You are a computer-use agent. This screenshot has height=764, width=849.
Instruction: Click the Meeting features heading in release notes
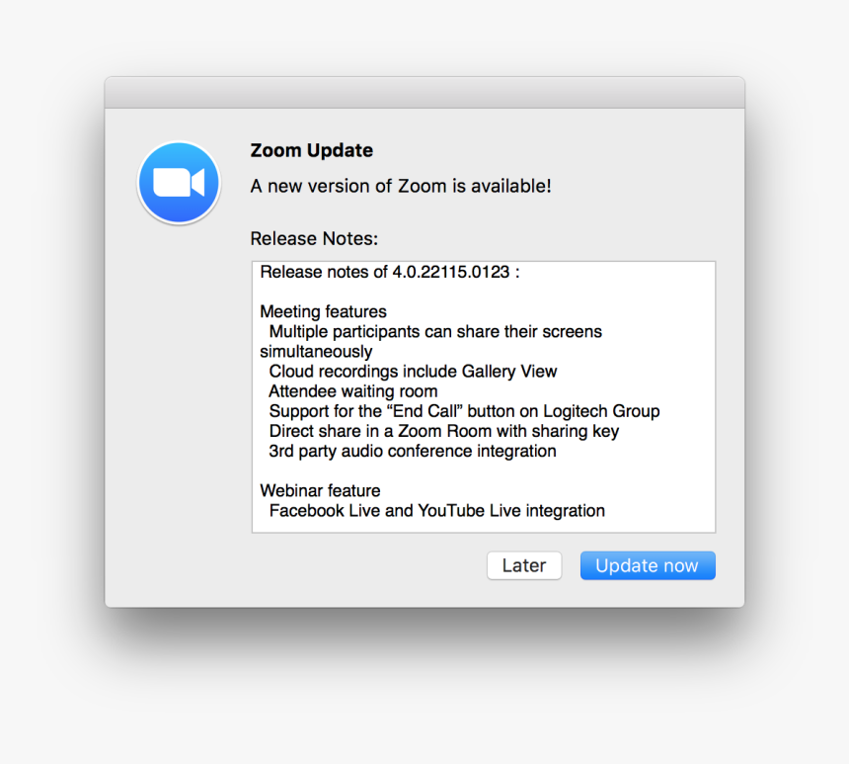(x=323, y=311)
